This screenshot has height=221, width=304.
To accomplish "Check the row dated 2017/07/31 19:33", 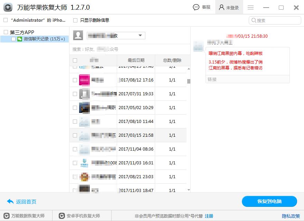I will pos(75,94).
